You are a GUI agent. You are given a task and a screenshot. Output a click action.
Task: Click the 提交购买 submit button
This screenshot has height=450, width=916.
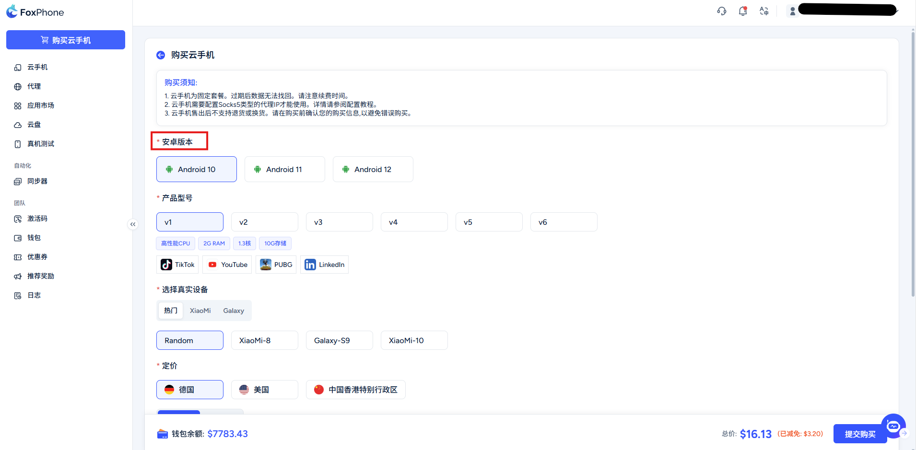click(859, 434)
